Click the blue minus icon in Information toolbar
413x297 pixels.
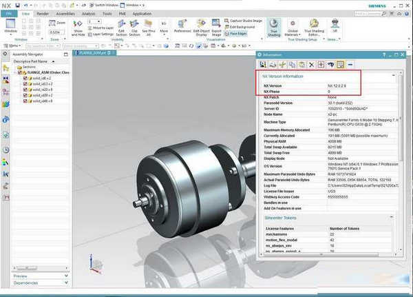tap(350, 64)
